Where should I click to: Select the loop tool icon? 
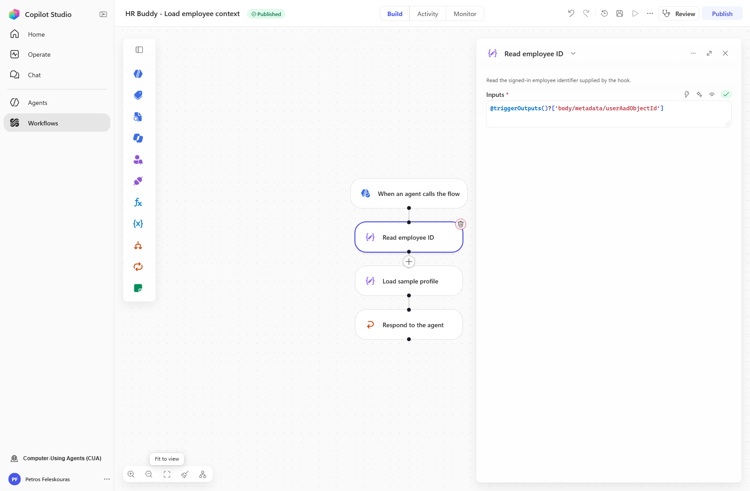tap(138, 266)
